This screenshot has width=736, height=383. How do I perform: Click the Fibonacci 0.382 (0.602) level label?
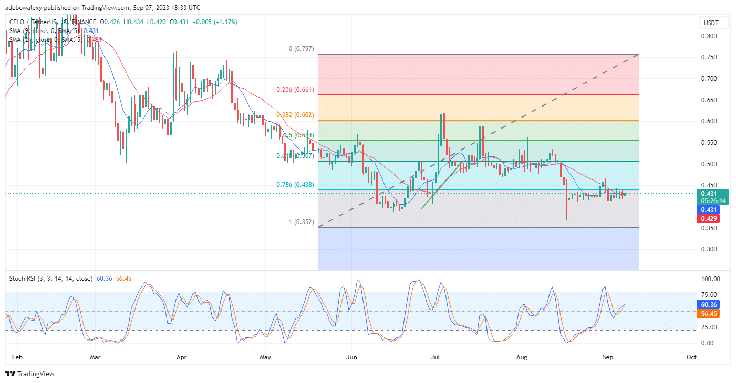[x=294, y=115]
